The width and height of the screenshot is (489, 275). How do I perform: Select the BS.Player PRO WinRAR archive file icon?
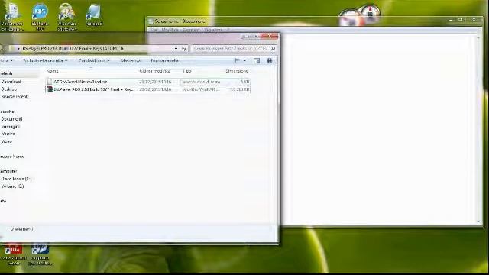click(49, 89)
